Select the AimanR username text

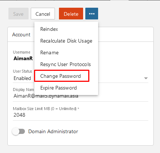[23, 58]
